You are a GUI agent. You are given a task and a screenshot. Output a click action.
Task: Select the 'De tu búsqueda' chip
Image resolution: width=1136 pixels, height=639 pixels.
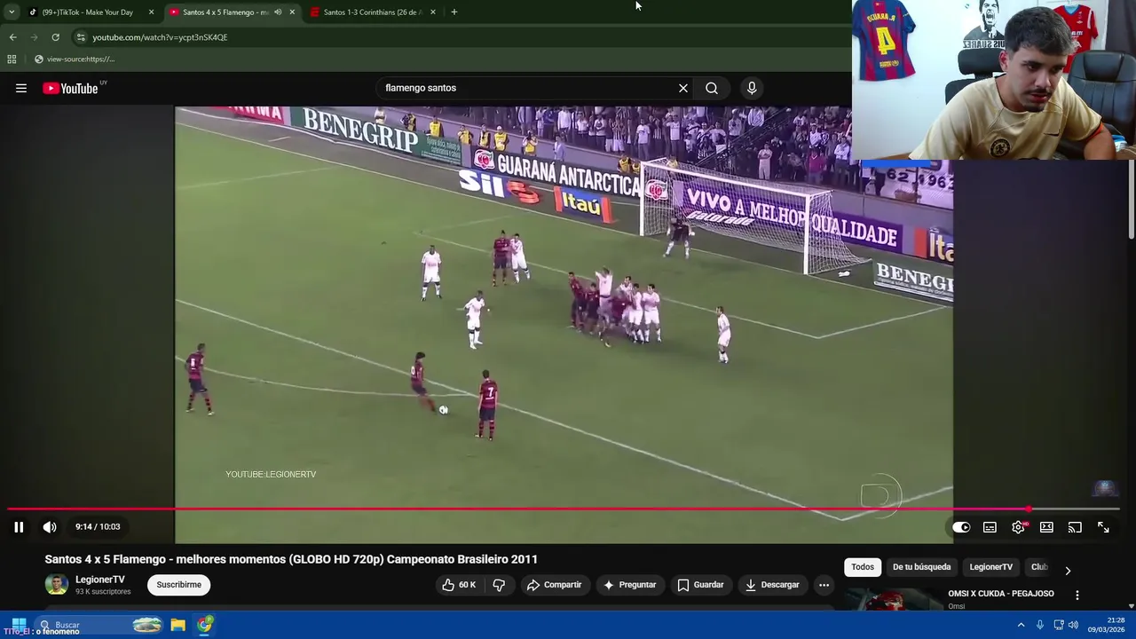click(921, 567)
